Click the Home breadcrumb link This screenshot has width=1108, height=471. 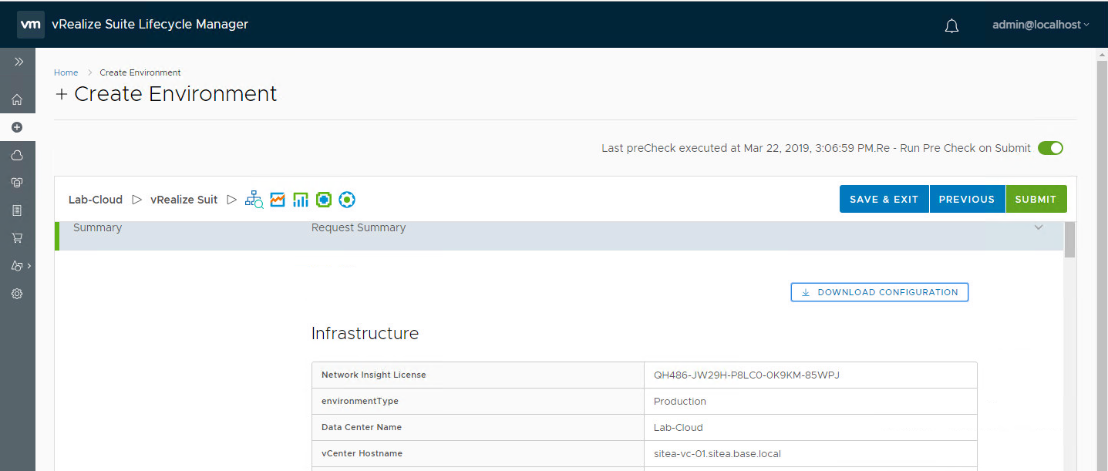pos(66,72)
